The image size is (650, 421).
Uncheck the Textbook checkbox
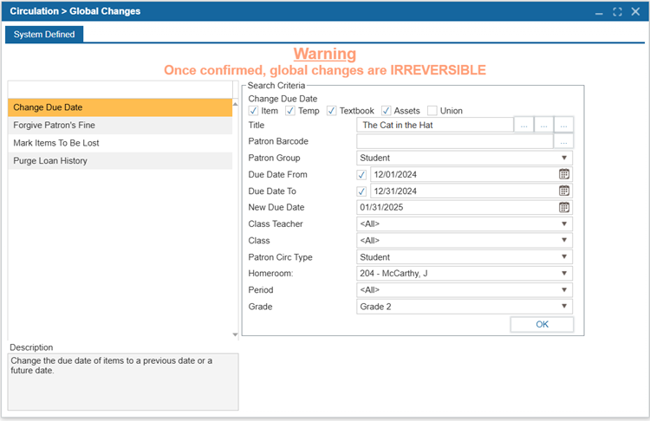pyautogui.click(x=331, y=111)
